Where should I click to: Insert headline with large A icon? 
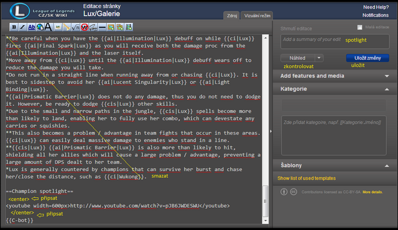point(49,27)
